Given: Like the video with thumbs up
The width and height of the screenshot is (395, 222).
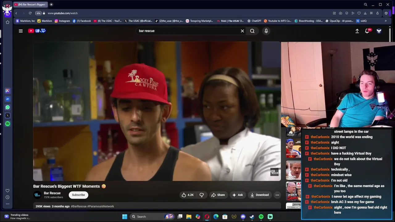Looking at the screenshot, I should 188,195.
